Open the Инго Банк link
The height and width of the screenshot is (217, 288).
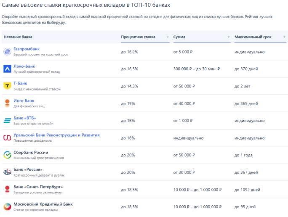click(24, 101)
